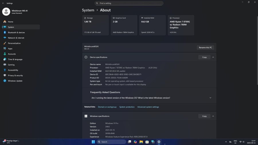Screen dimensions: 258x145
Task: Click the ENG SV language indicator
Action: (x=235, y=142)
